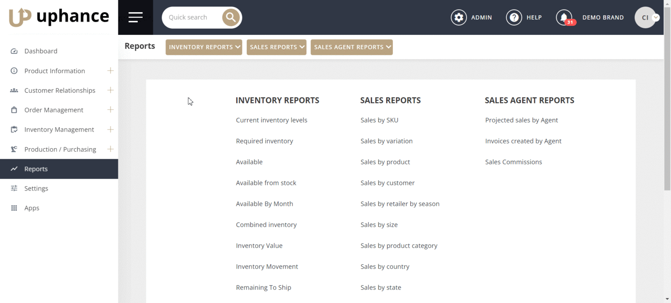
Task: Open the notifications bell with 31 alerts
Action: (564, 17)
